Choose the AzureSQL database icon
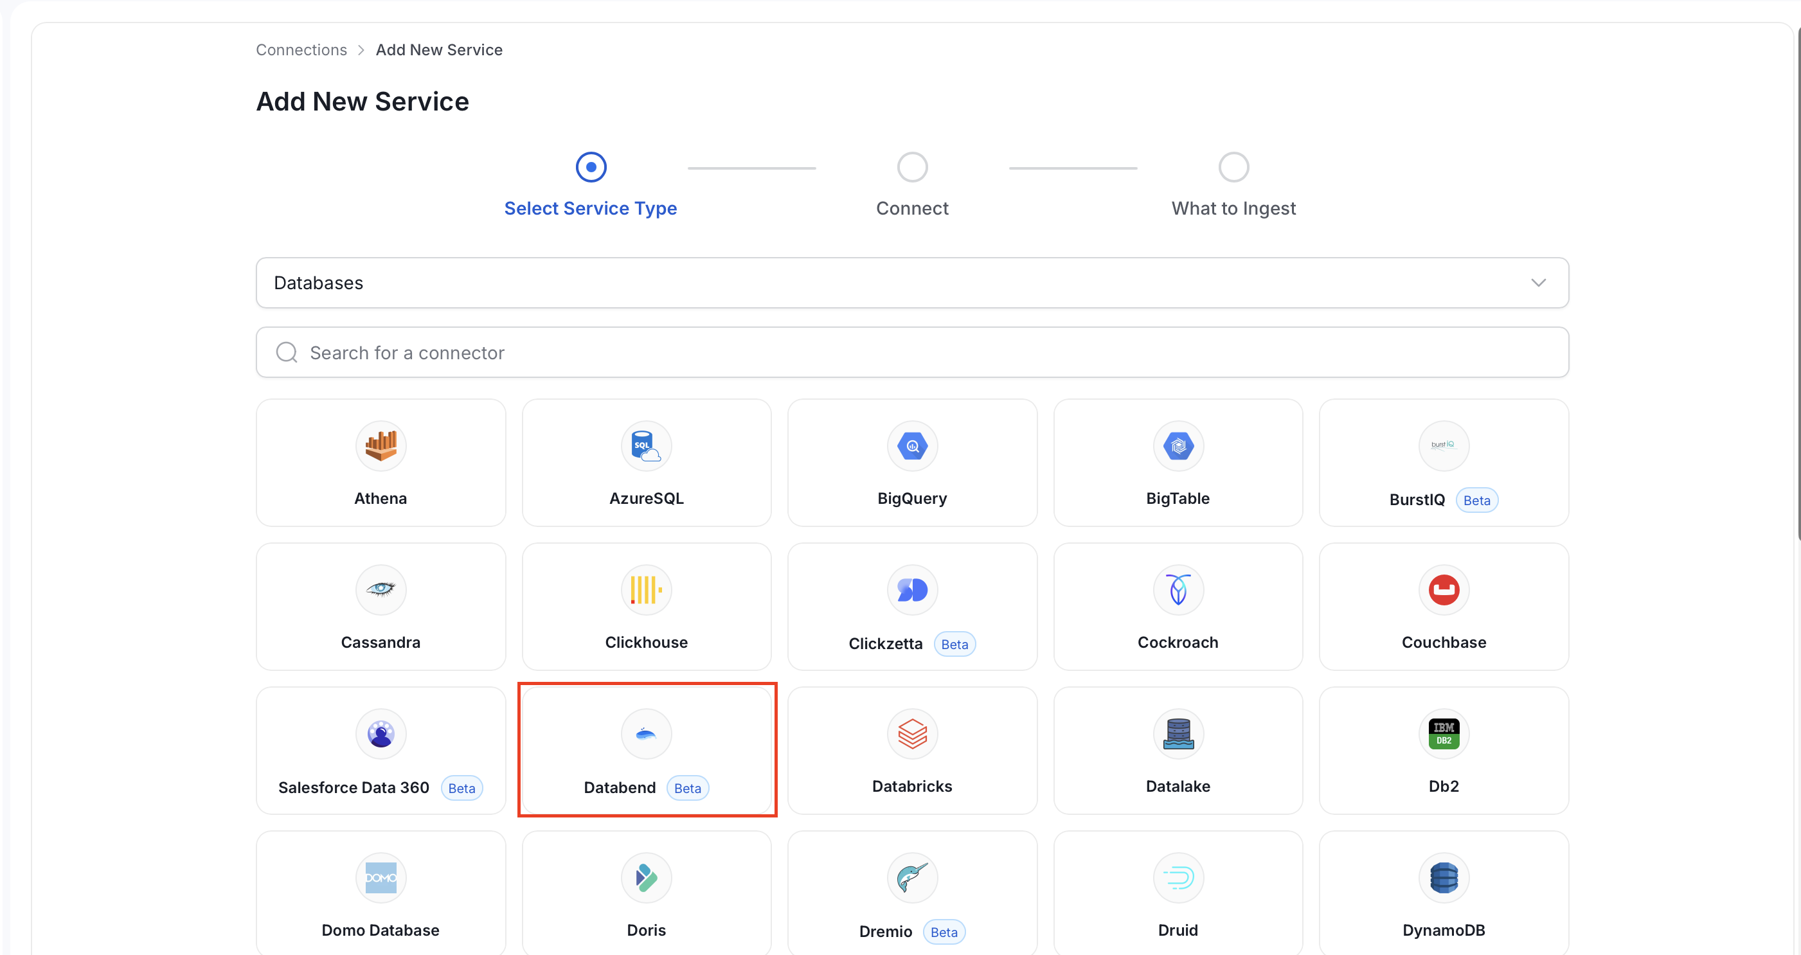The height and width of the screenshot is (955, 1801). [646, 445]
